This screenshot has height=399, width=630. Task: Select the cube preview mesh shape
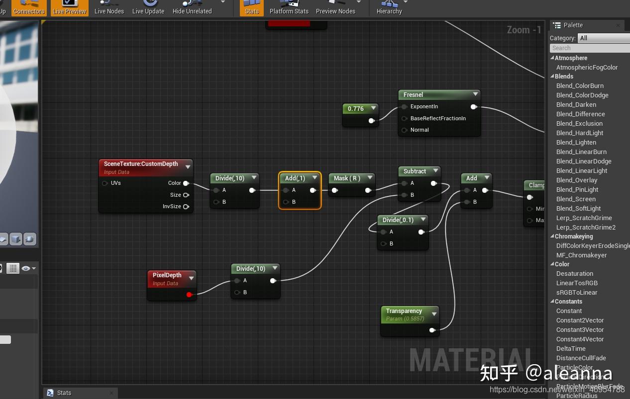coord(16,239)
